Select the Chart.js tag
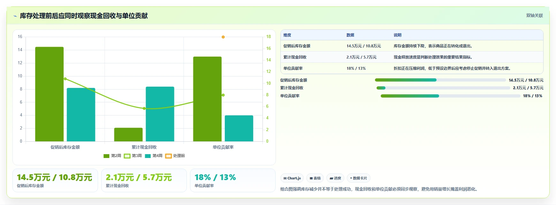 (292, 178)
